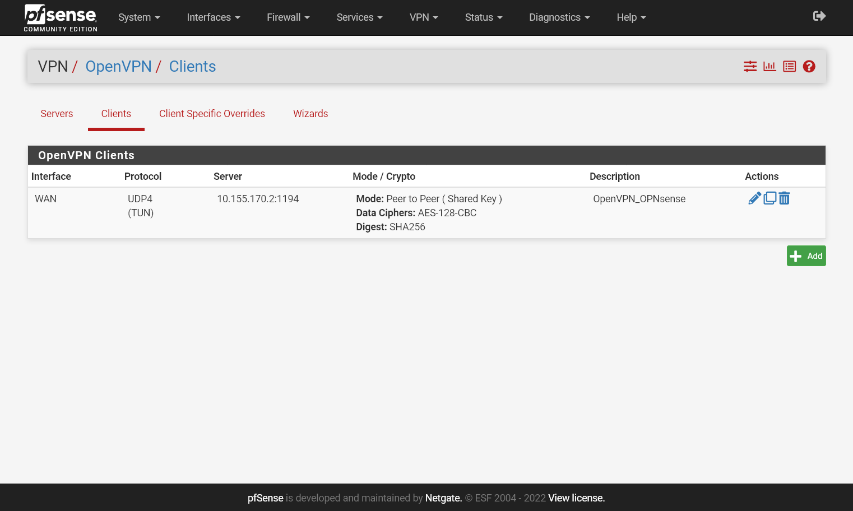Open the Diagnostics dropdown
853x511 pixels.
point(559,17)
